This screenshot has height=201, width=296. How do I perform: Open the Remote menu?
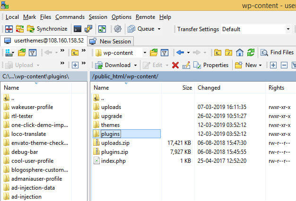point(145,17)
